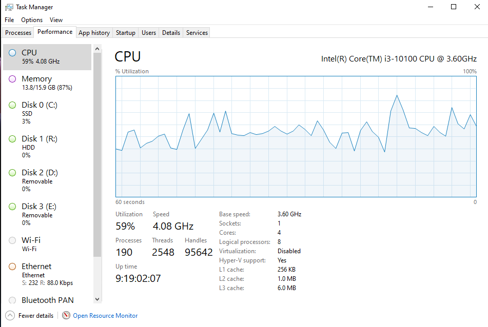Viewport: 488px width, 327px height.
Task: Select Disk 0 (C:) SSD icon
Action: pos(12,105)
